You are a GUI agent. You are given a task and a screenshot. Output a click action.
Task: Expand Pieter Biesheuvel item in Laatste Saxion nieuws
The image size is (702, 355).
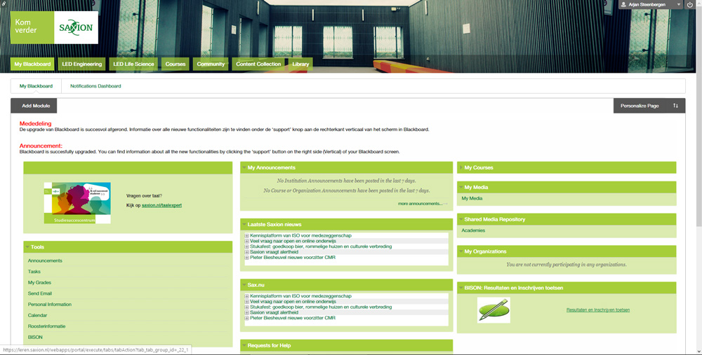pyautogui.click(x=246, y=258)
